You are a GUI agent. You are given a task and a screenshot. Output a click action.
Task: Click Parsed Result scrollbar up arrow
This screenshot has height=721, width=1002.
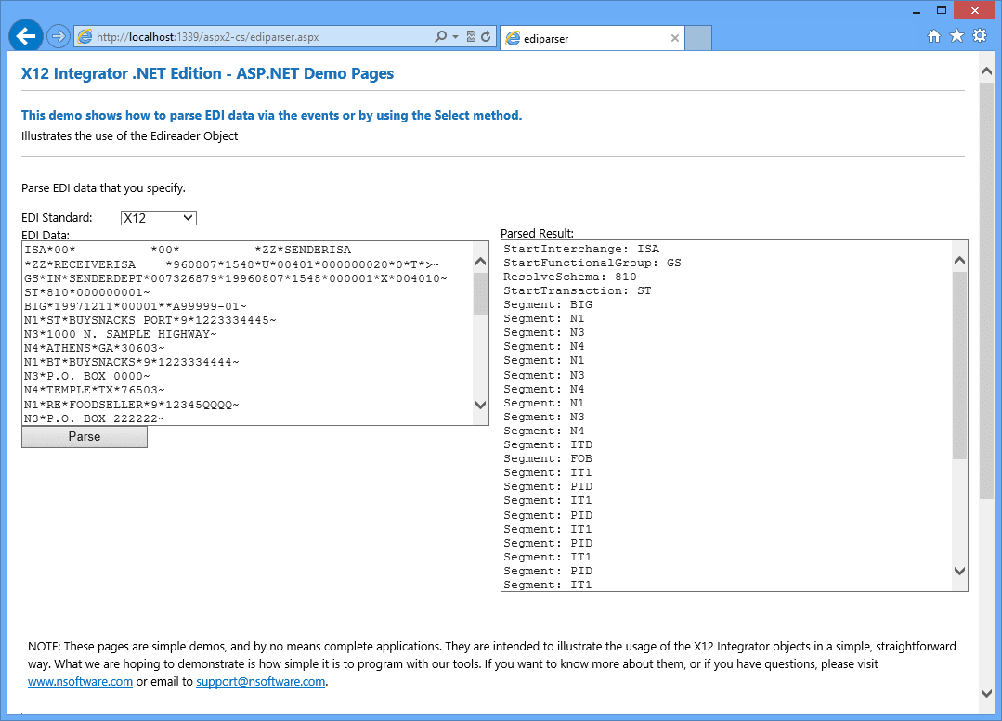click(959, 261)
